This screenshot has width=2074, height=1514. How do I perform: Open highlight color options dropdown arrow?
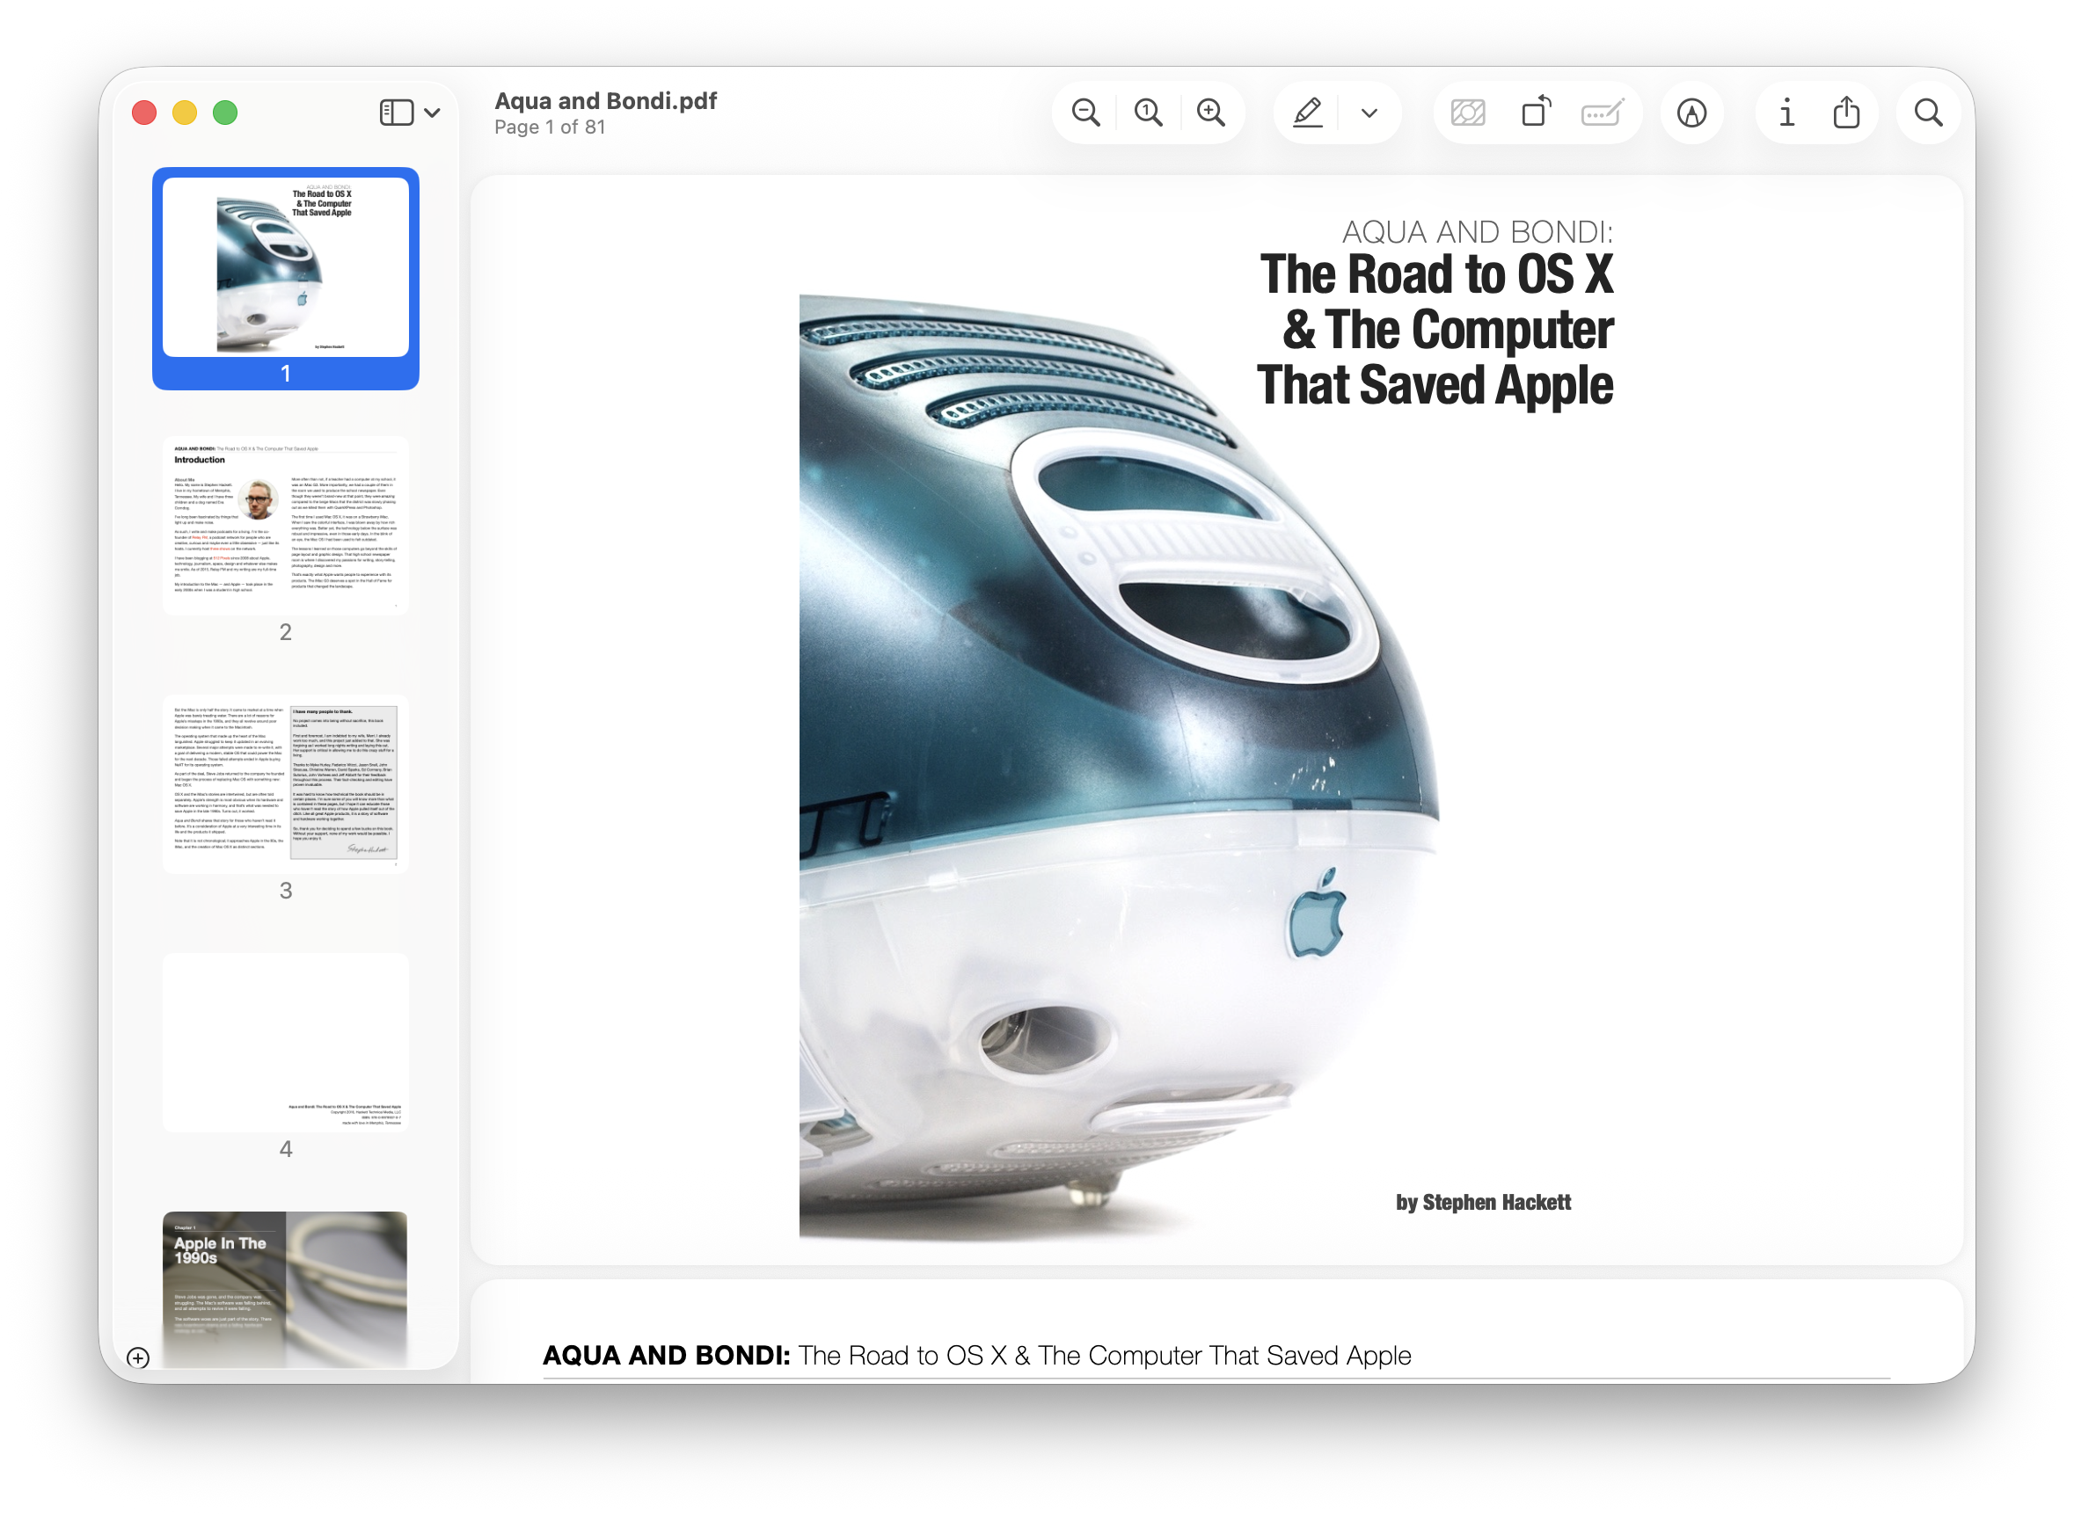click(x=1369, y=113)
